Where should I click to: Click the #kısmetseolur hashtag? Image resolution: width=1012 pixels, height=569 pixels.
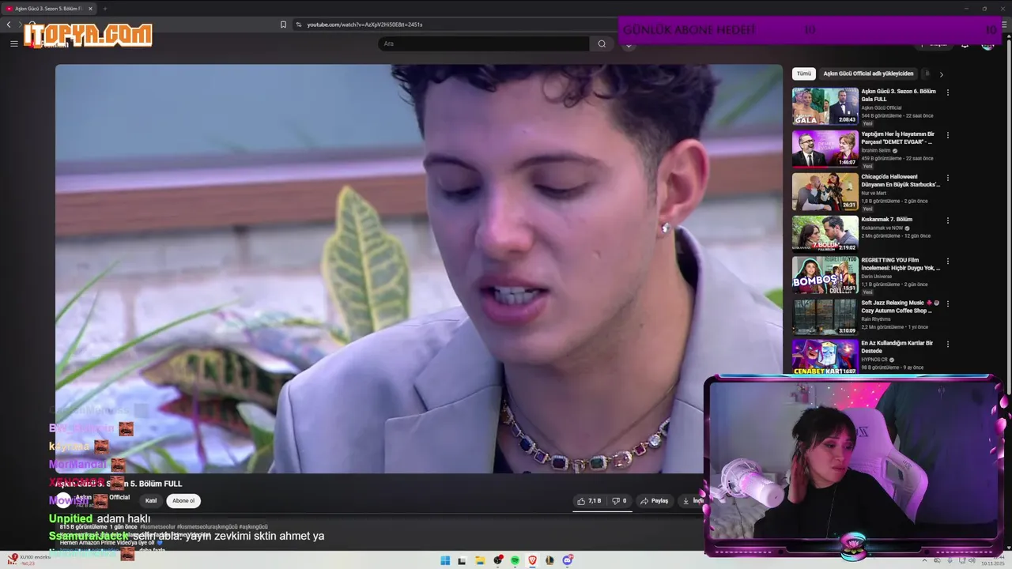(157, 526)
